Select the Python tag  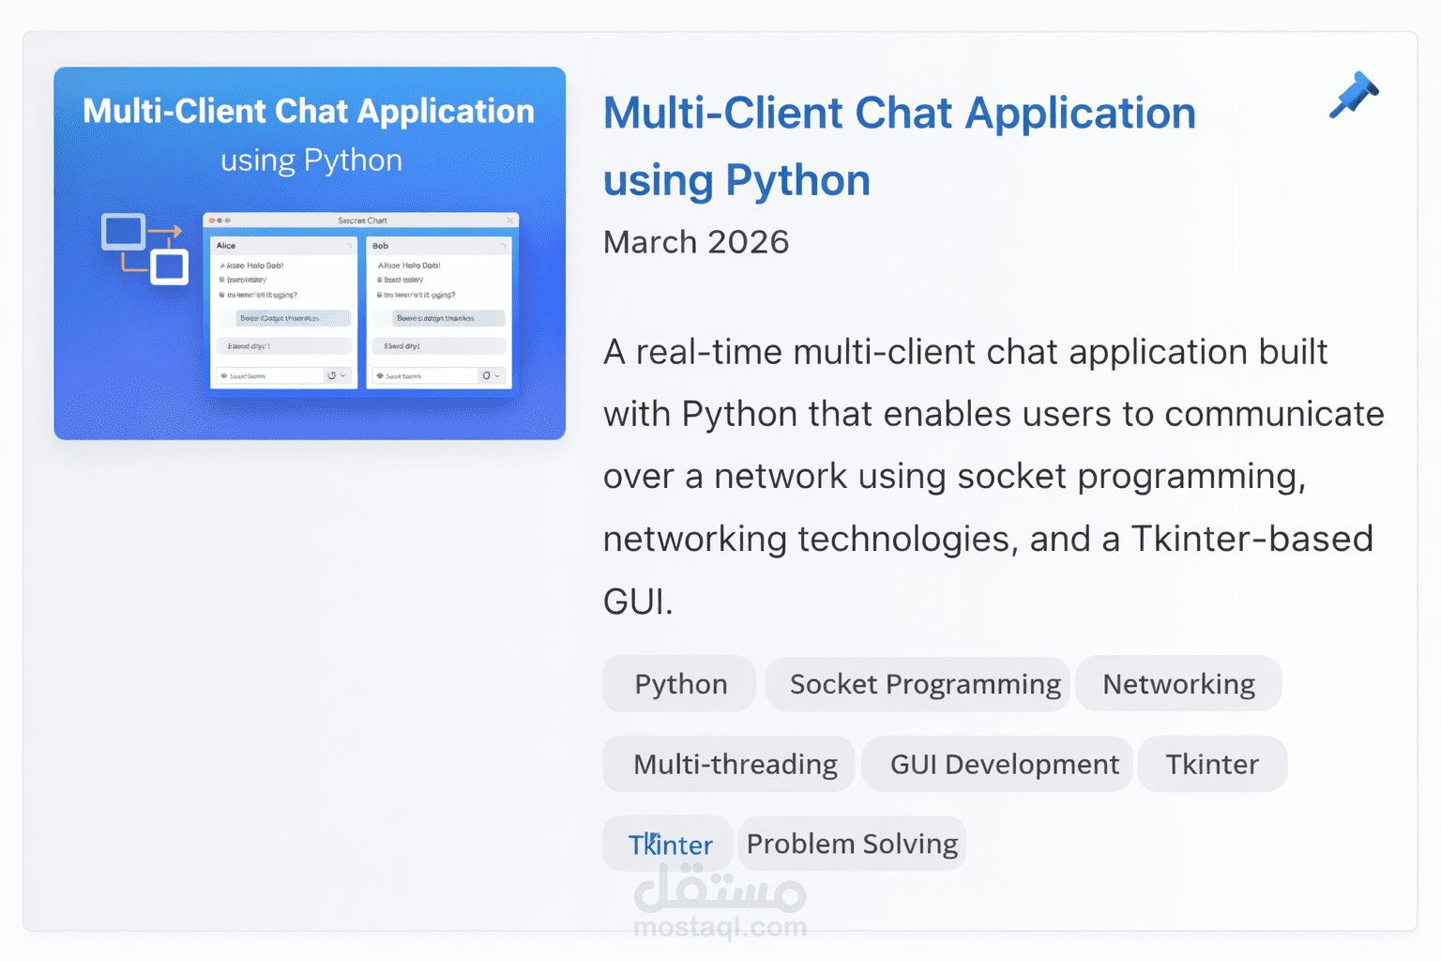678,683
